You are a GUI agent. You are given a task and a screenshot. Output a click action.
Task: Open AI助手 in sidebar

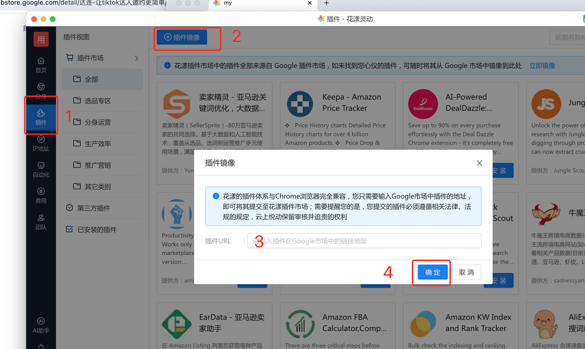tap(41, 325)
